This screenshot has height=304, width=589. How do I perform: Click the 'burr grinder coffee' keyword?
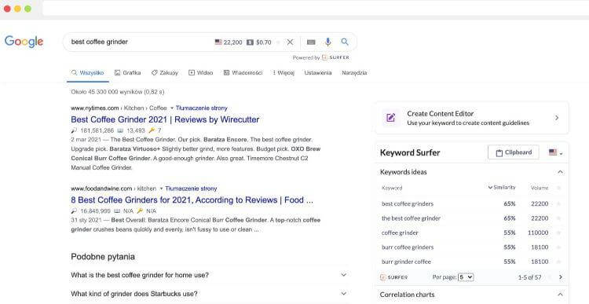pyautogui.click(x=407, y=262)
